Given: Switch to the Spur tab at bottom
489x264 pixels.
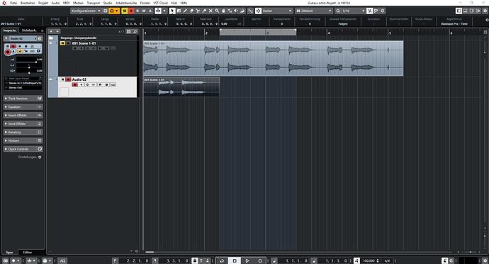Looking at the screenshot, I should (x=10, y=252).
